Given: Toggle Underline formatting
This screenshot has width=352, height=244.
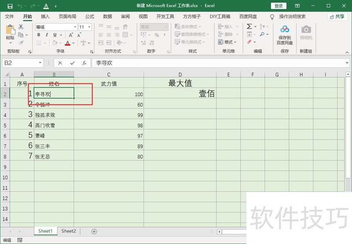Looking at the screenshot, I should [55, 35].
